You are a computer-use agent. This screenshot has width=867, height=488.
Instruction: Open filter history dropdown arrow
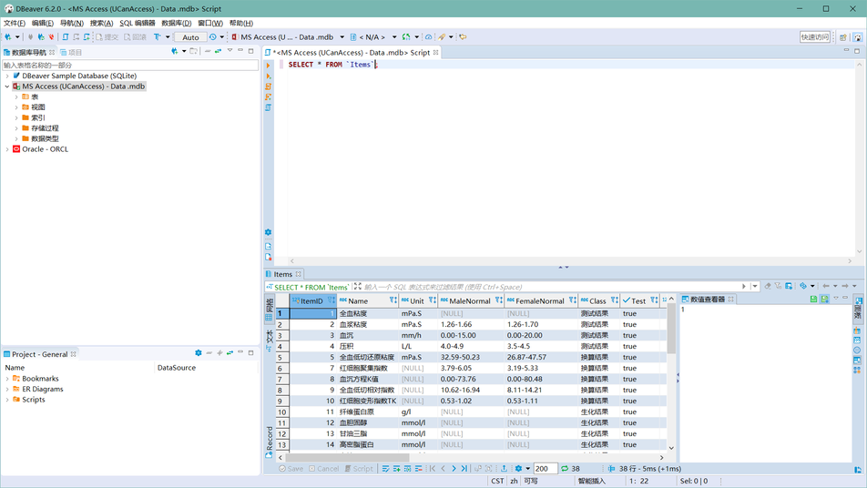(x=755, y=286)
